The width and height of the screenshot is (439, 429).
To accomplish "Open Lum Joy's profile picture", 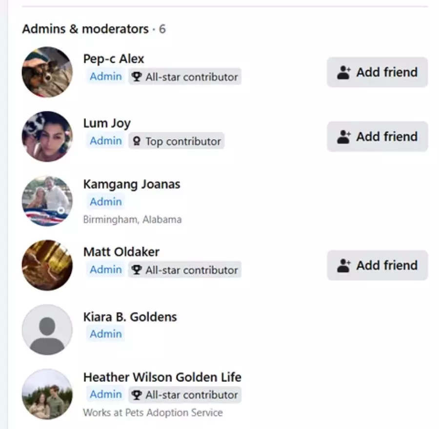I will click(x=47, y=136).
